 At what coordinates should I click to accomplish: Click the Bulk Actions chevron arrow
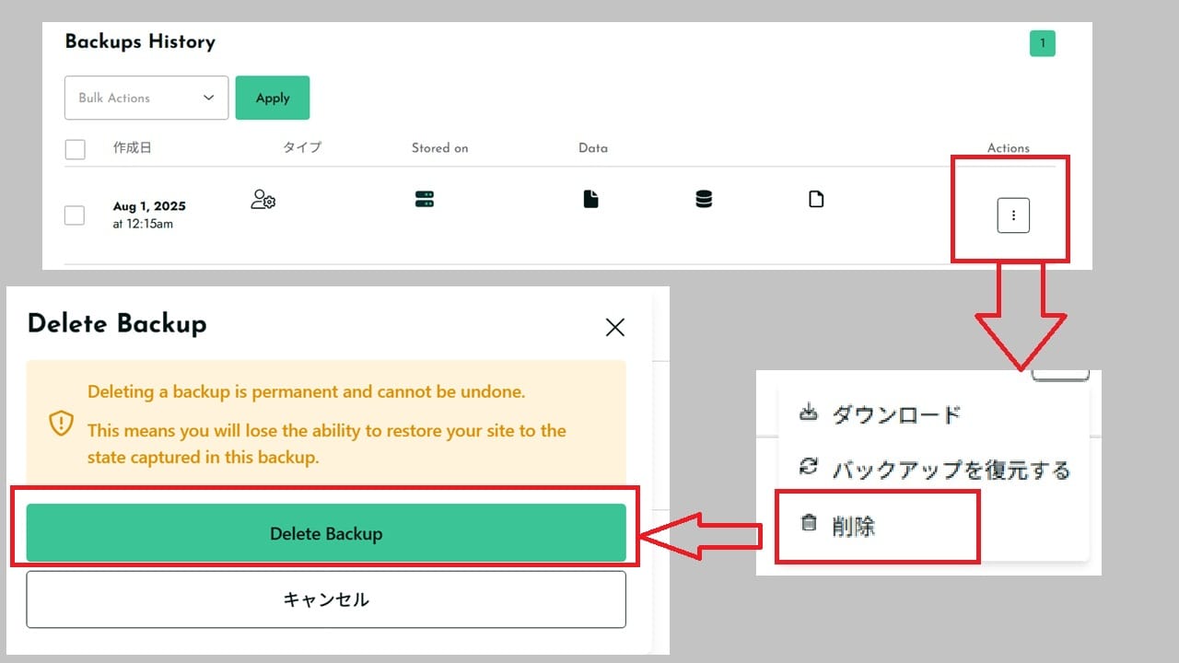point(209,98)
